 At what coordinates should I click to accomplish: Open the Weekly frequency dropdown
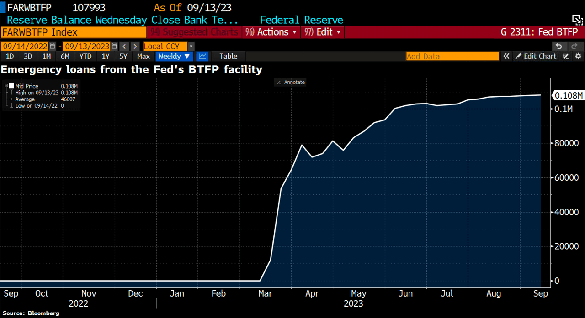[x=174, y=56]
